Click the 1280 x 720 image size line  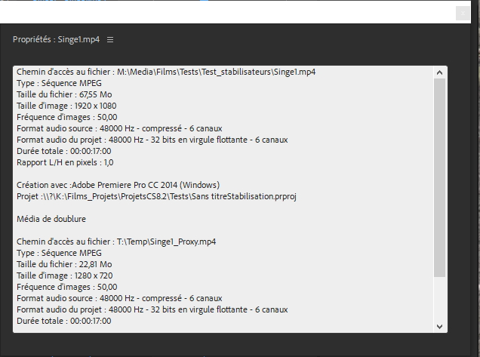coord(65,276)
